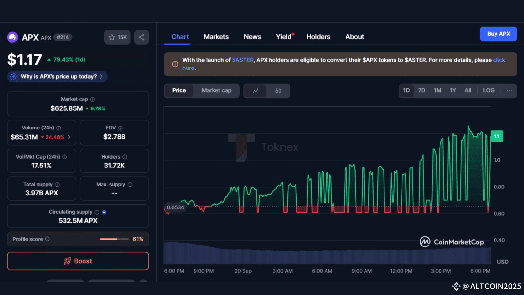
Task: Open the Markets tab
Action: (x=216, y=37)
